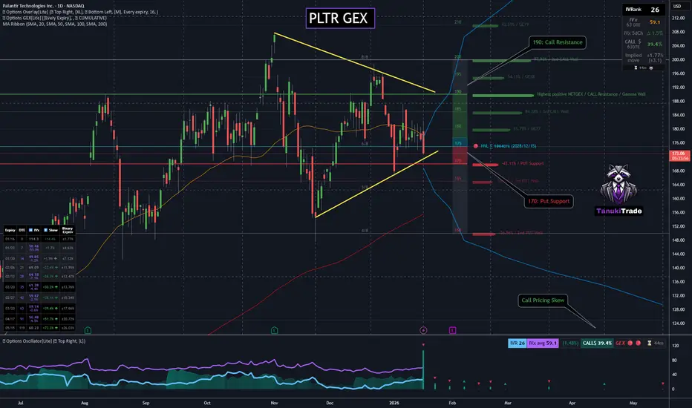Select the 'Call Pricing Skew' callout label

(543, 300)
